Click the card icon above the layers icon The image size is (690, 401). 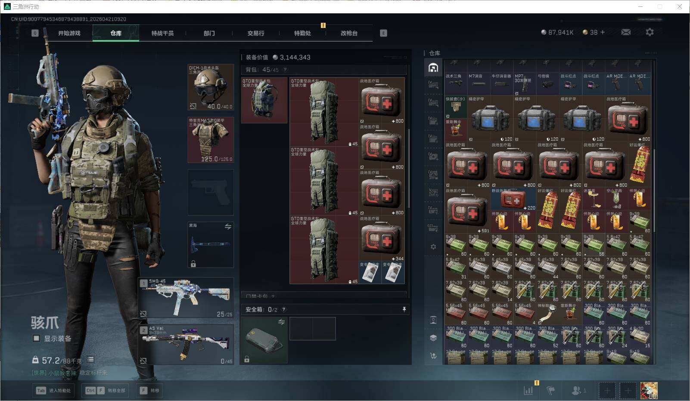coord(433,320)
